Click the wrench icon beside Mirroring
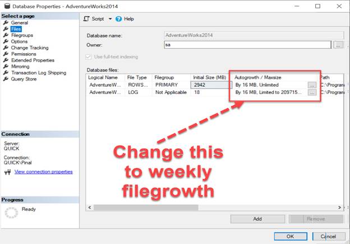This screenshot has height=244, width=350. [6, 66]
